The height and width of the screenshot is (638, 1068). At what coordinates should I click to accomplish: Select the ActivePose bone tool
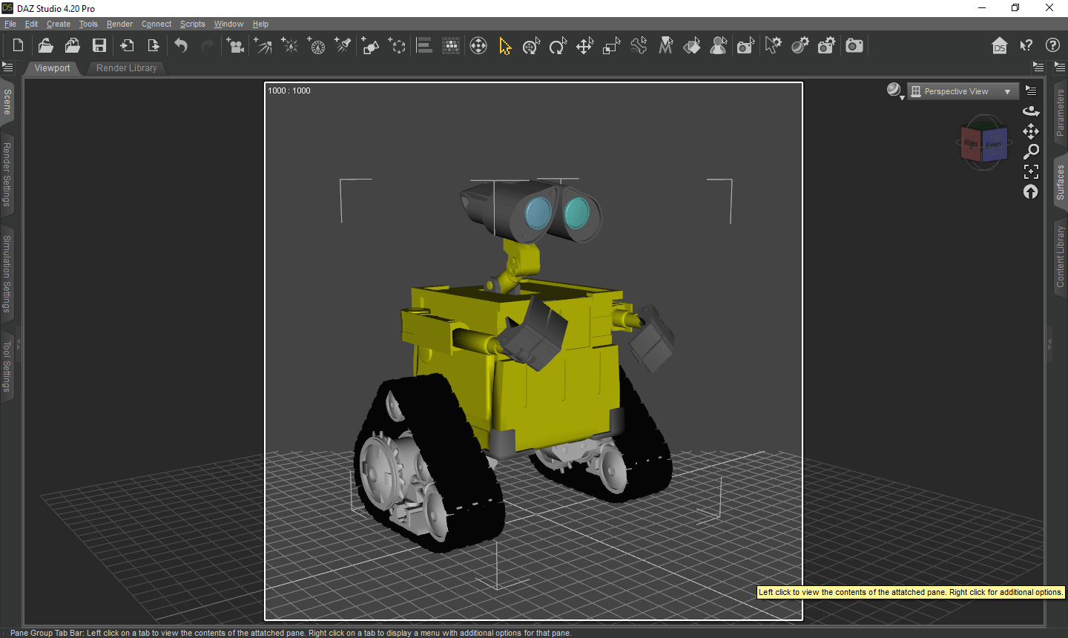pyautogui.click(x=639, y=46)
